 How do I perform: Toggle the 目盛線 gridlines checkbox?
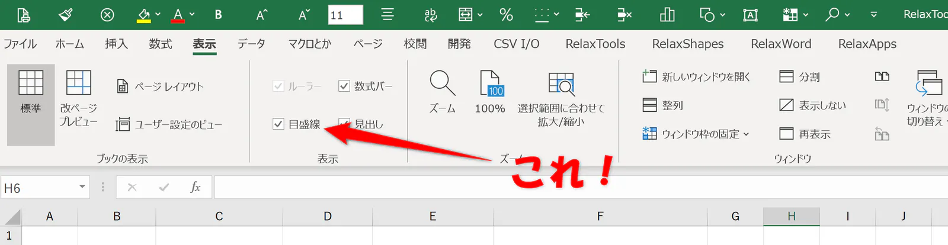coord(278,124)
